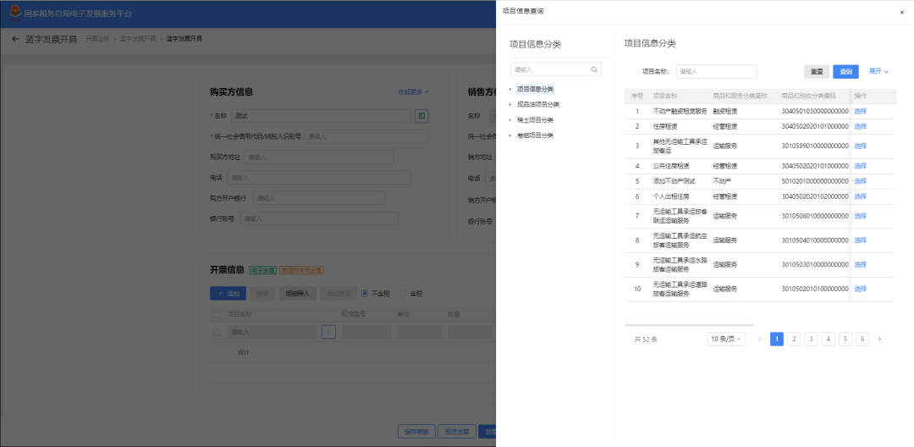This screenshot has width=914, height=447.
Task: Click the back arrow beside 蓝字发票开具
Action: point(15,39)
